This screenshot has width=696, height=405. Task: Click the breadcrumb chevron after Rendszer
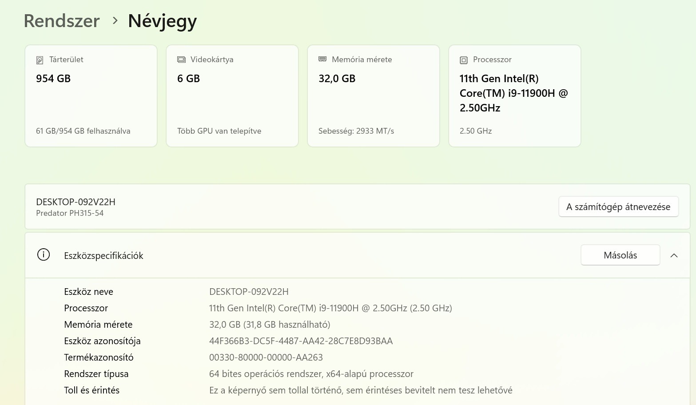pyautogui.click(x=115, y=20)
